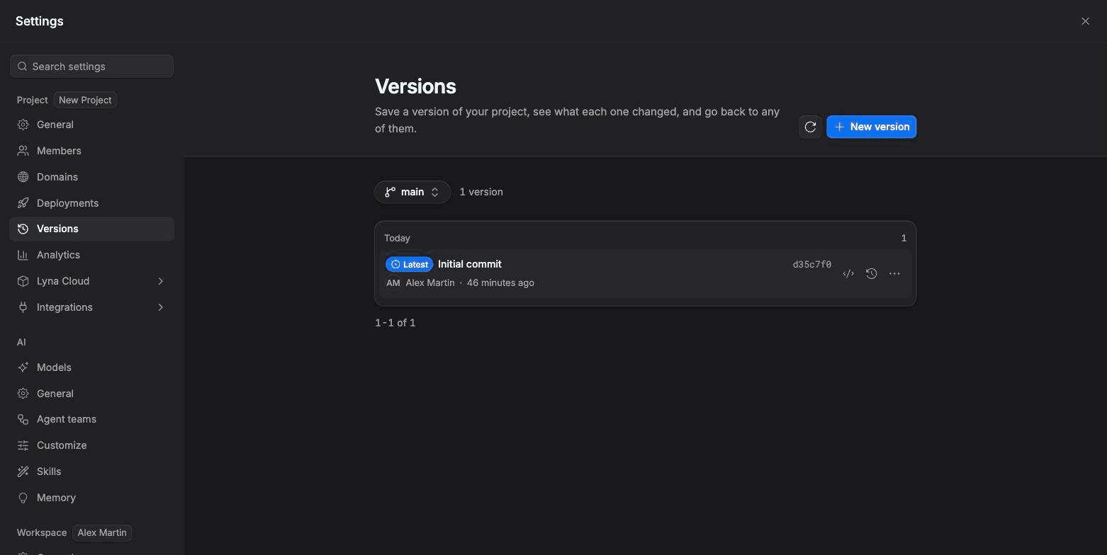Click the New Project badge
This screenshot has width=1107, height=555.
pos(85,100)
